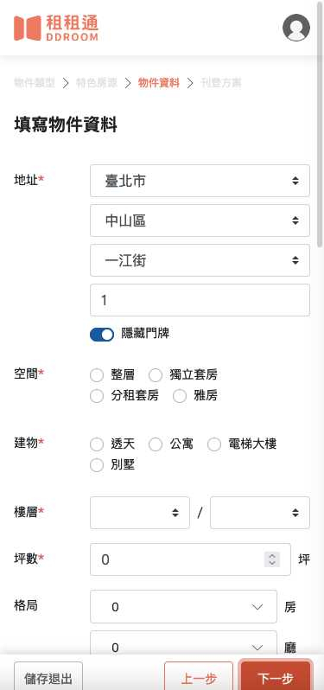Choose 電梯大樓 building type
Viewport: 324px width, 690px height.
click(x=214, y=444)
